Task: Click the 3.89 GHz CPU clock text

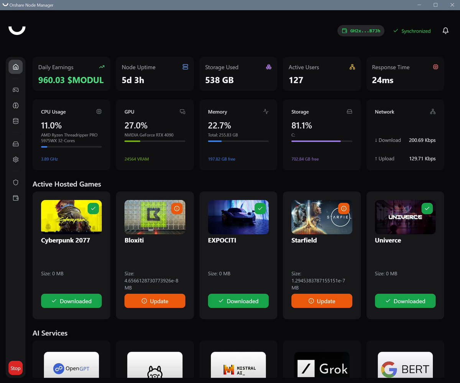Action: coord(49,159)
